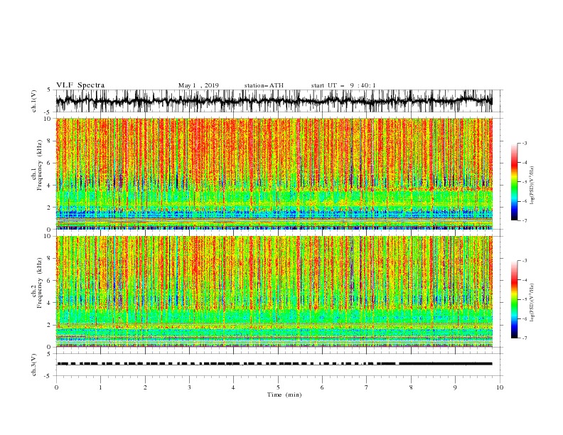Screen dimensions: 563x435
Task: Click the ch.1 color bar log(PSD) label
Action: [x=532, y=186]
